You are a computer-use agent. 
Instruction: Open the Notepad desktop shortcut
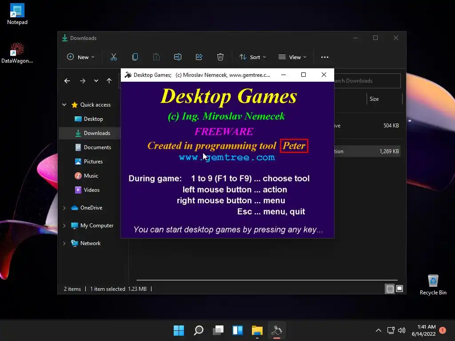(x=17, y=14)
